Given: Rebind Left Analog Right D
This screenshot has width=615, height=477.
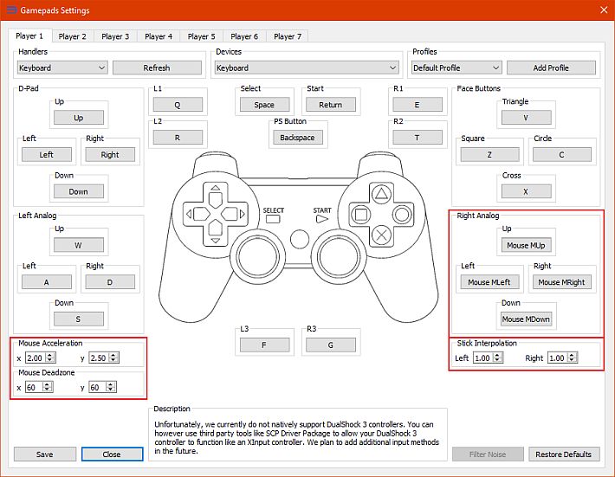Looking at the screenshot, I should click(x=110, y=282).
